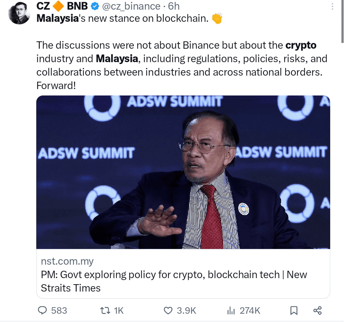Click the ADSW Summit photo preview
The height and width of the screenshot is (322, 361).
[183, 172]
